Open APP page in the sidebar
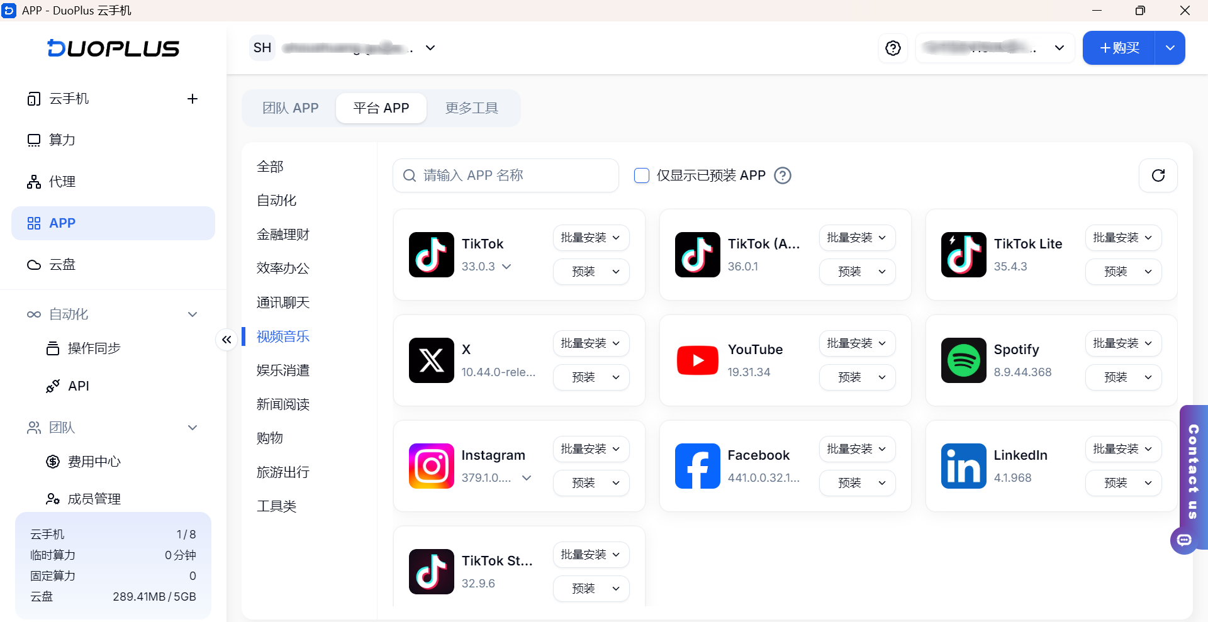Screen dimensions: 1208x622 (x=113, y=223)
